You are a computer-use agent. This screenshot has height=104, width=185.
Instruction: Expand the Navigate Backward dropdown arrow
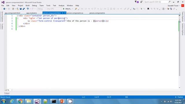click(7, 9)
